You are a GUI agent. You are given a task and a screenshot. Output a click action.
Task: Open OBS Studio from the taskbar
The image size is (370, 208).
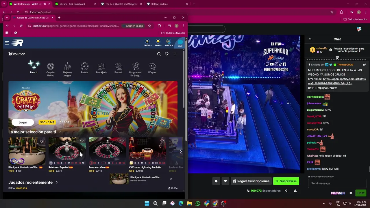[x=223, y=203]
